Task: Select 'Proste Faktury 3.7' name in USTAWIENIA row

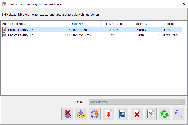Action: (x=21, y=35)
